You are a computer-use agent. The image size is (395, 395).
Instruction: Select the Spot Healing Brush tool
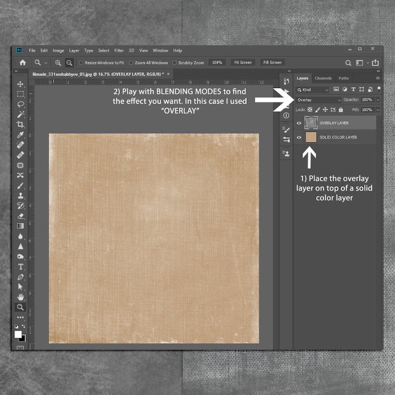click(x=20, y=145)
